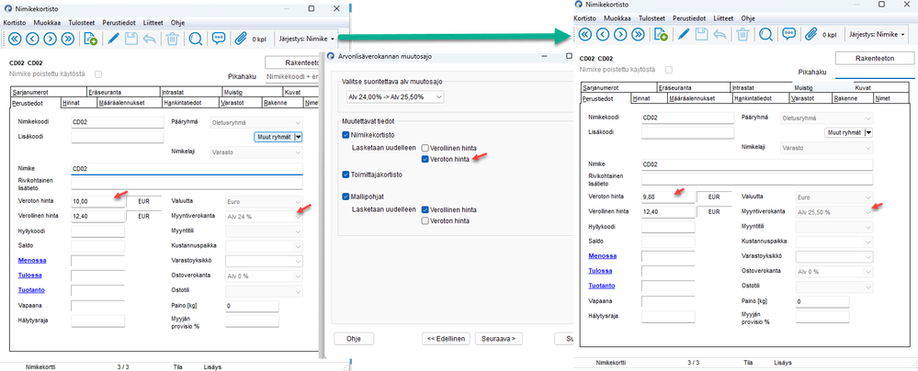The height and width of the screenshot is (371, 918).
Task: Open search magnifier in right window
Action: point(765,35)
